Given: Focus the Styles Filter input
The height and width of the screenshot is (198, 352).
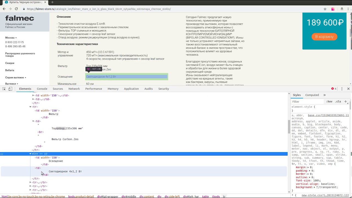Looking at the screenshot, I should pyautogui.click(x=308, y=101).
